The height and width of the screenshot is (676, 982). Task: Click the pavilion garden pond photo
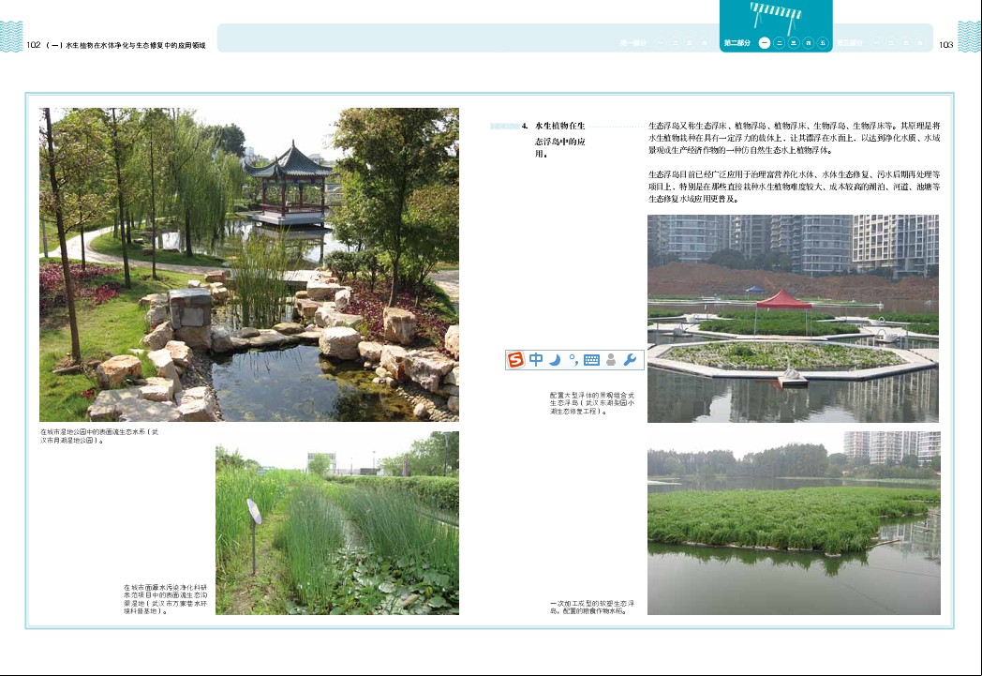pyautogui.click(x=249, y=264)
